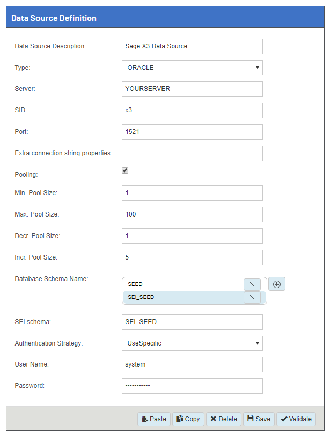The width and height of the screenshot is (331, 431).
Task: Open the Type dropdown showing ORACLE
Action: 192,68
